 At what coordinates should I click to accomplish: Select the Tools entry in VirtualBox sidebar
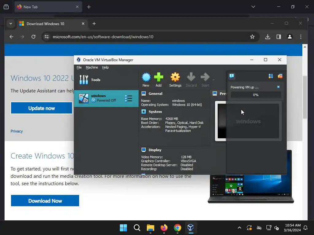click(106, 80)
